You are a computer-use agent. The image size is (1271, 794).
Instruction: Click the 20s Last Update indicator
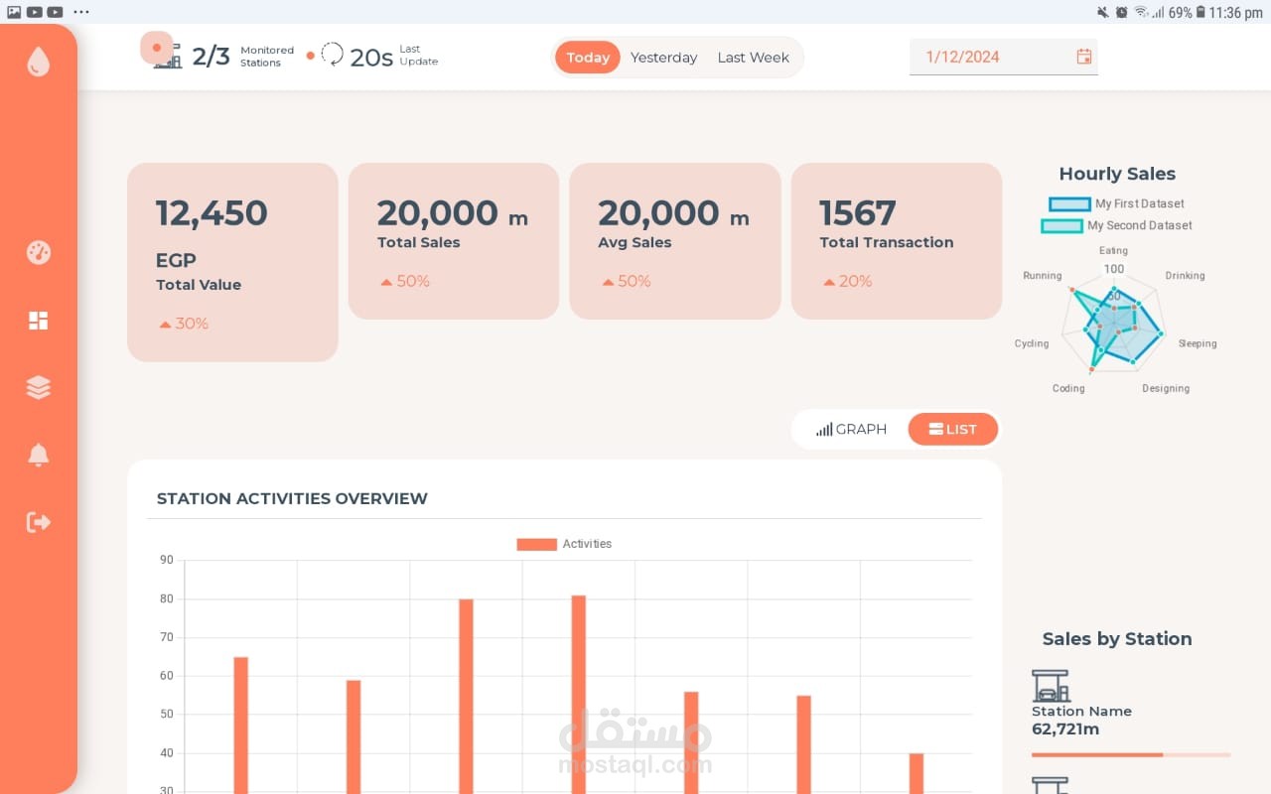tap(379, 56)
